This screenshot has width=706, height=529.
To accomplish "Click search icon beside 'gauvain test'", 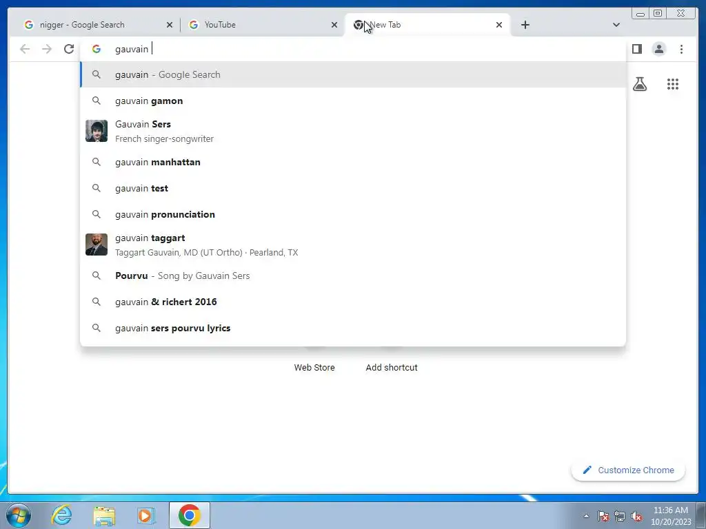I will 97,188.
